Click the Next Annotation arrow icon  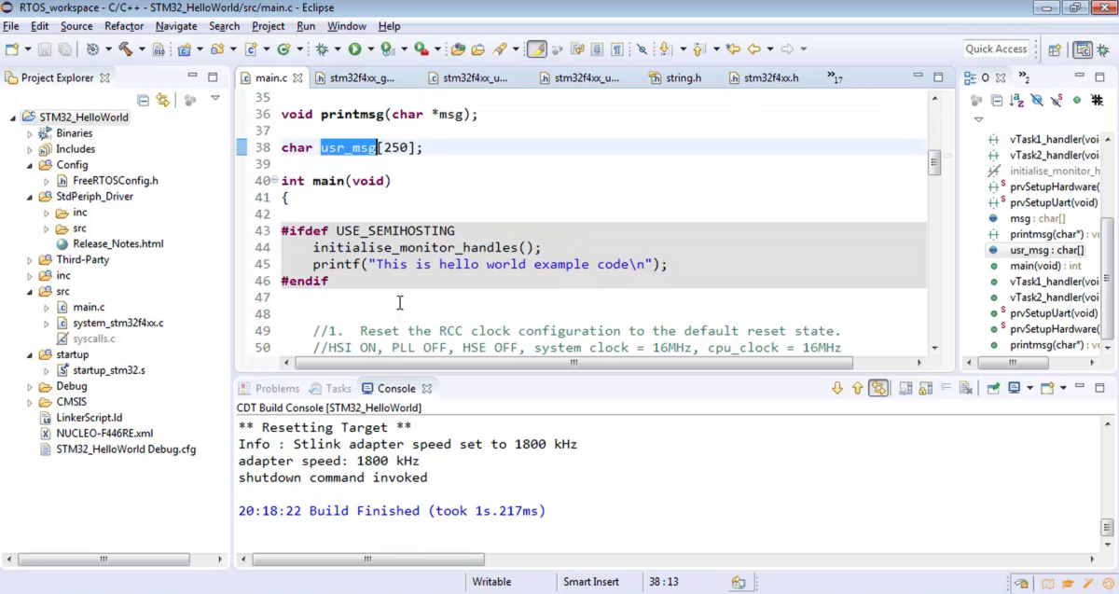pos(665,49)
